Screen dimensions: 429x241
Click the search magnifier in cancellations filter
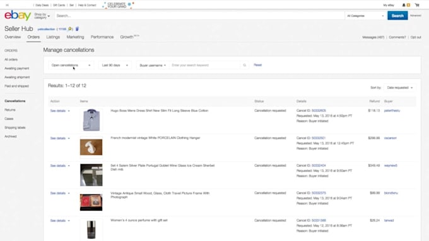pyautogui.click(x=244, y=65)
